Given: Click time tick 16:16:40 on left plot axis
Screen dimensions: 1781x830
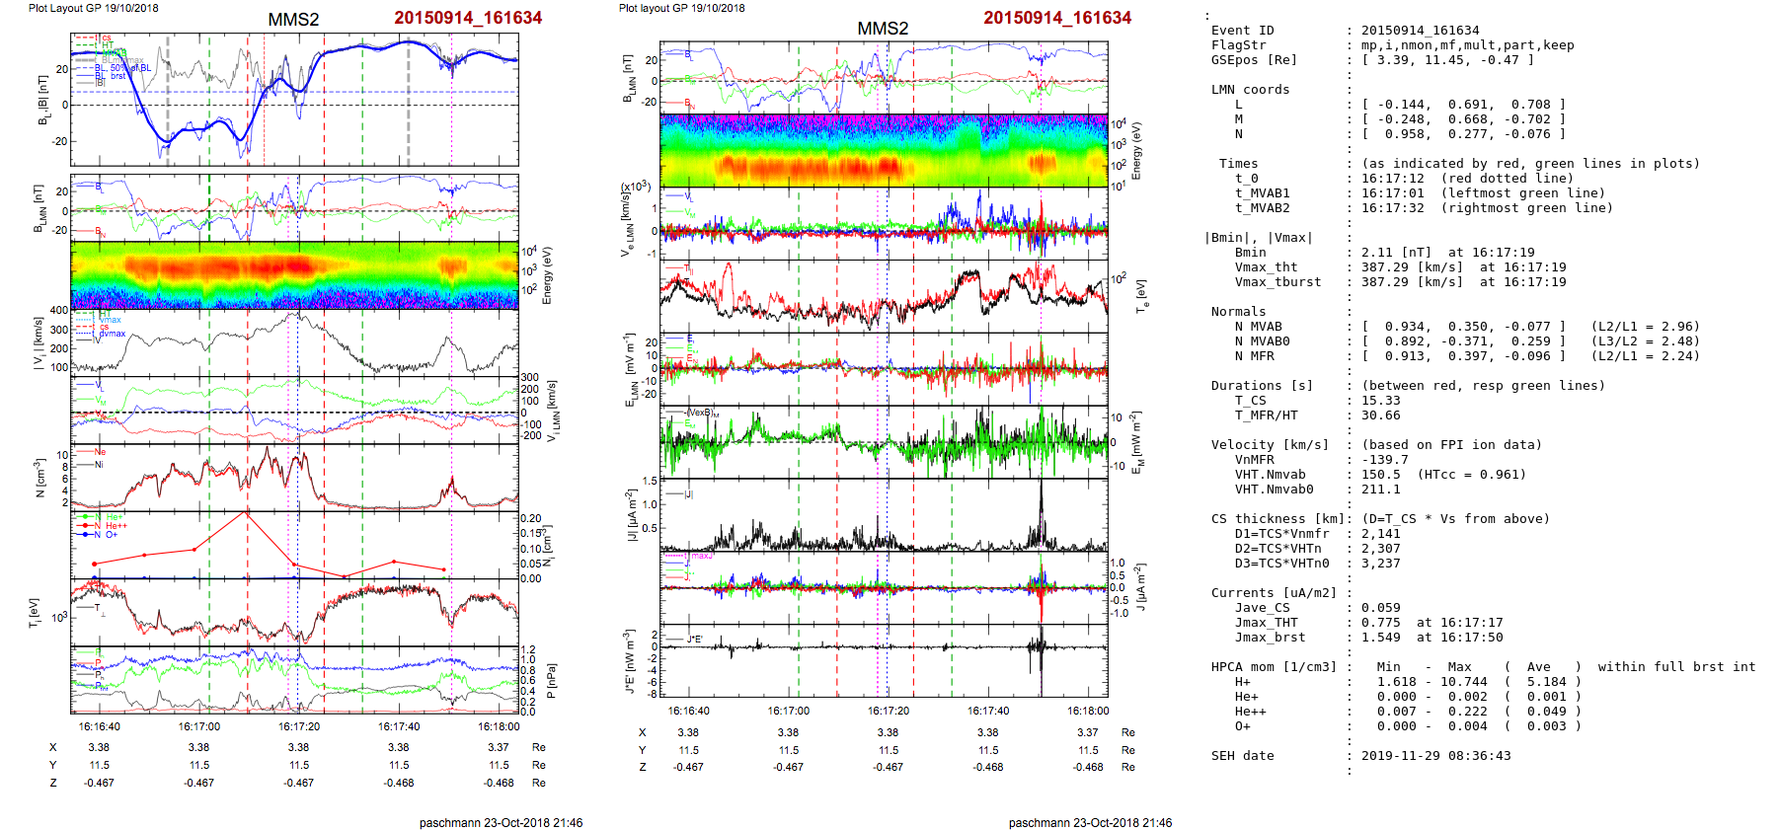Looking at the screenshot, I should point(100,726).
